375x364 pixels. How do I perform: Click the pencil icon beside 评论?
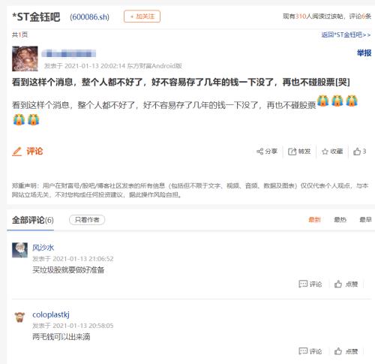click(x=17, y=152)
